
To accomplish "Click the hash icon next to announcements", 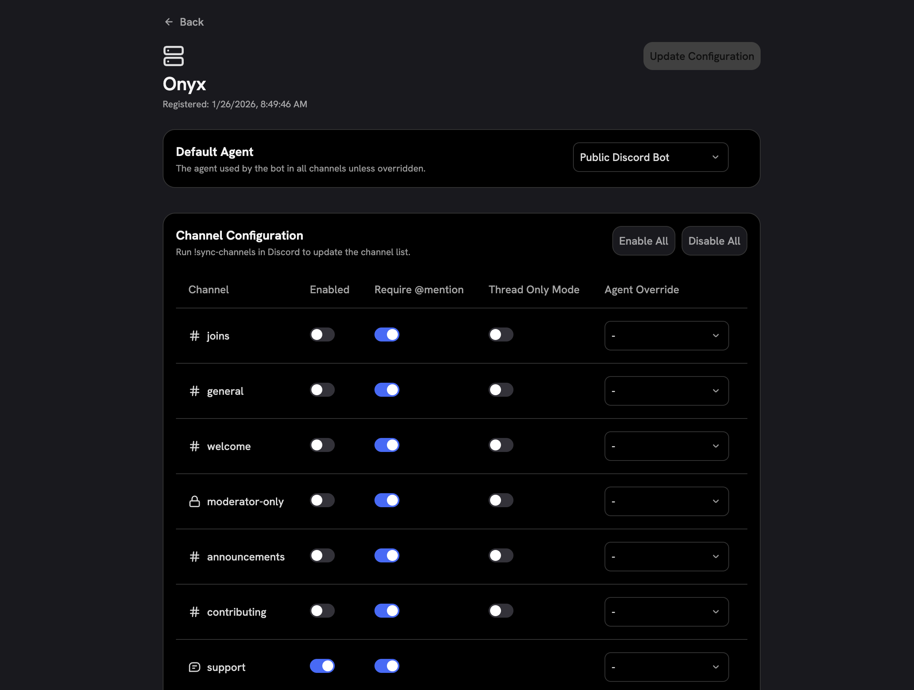I will coord(194,557).
